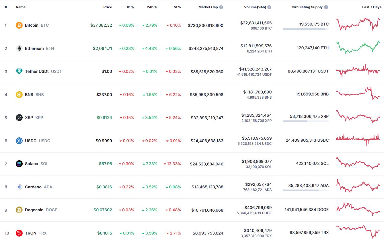Sort by the 7d % header

tap(177, 7)
